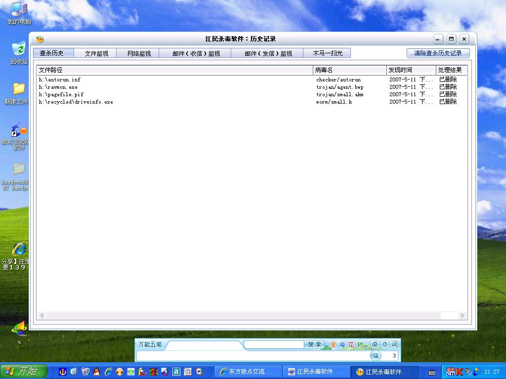Screen dimensions: 506x379
Task: Sort by the 病毒名 column header
Action: click(350, 70)
